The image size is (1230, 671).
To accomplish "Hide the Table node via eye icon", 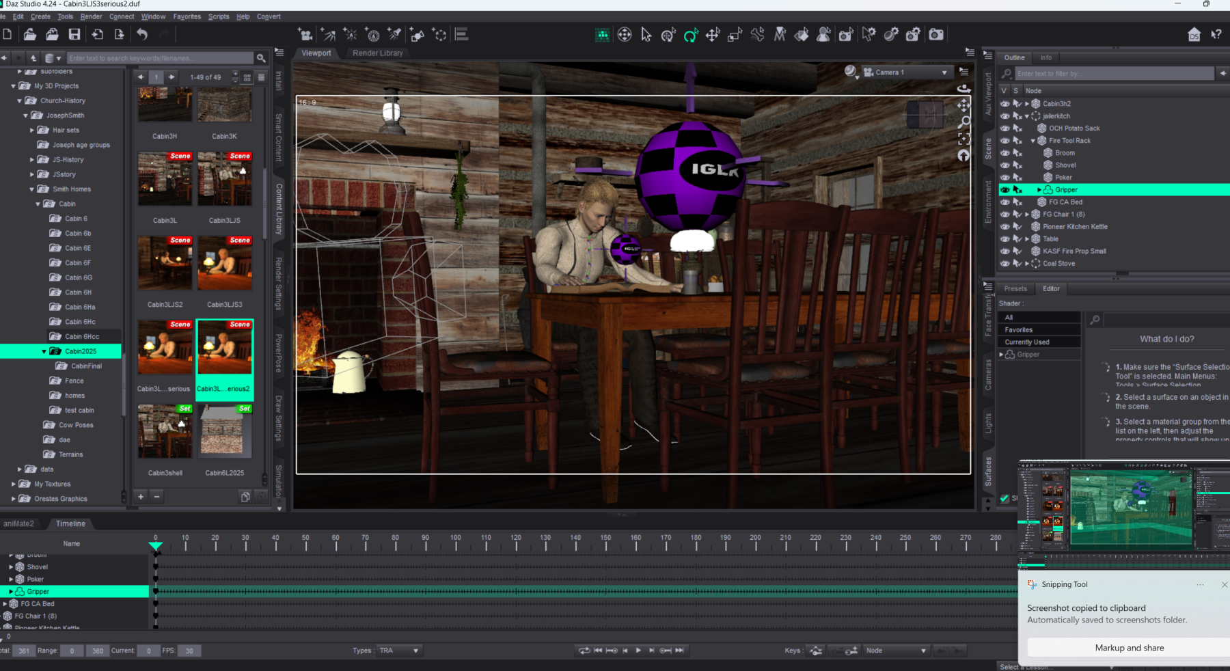I will click(x=1004, y=239).
